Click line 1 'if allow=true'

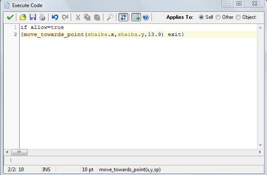42,27
